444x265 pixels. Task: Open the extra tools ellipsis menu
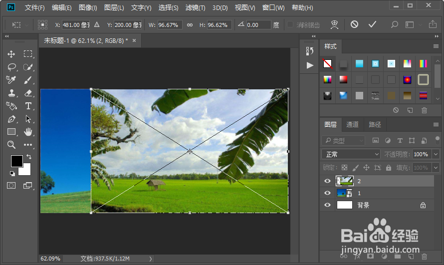point(28,145)
